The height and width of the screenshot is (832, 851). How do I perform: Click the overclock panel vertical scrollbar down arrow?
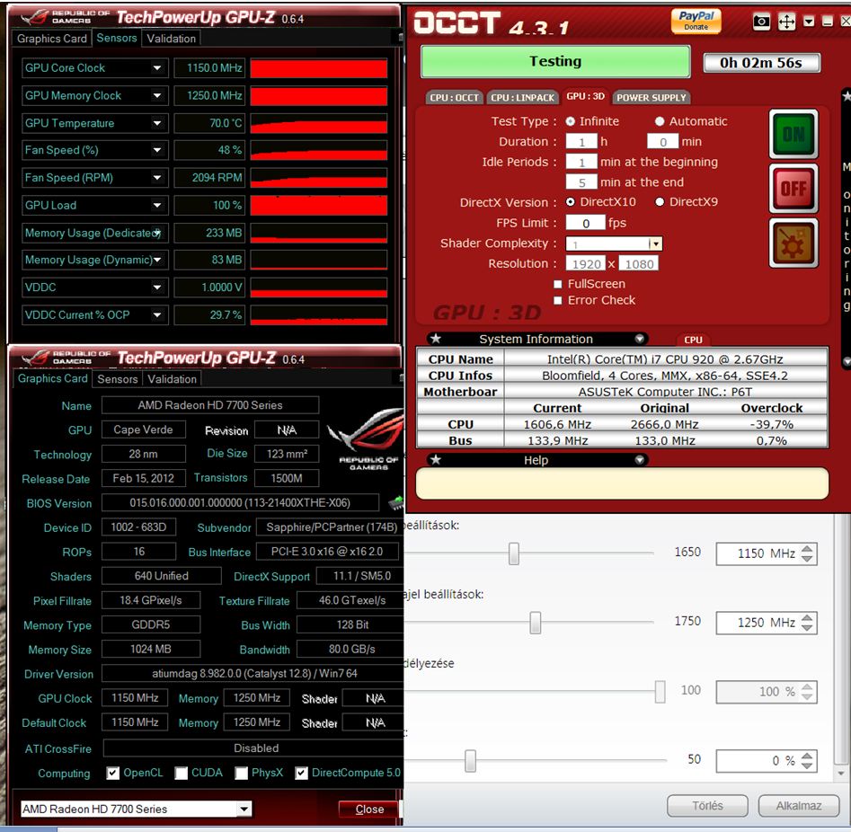tap(841, 774)
